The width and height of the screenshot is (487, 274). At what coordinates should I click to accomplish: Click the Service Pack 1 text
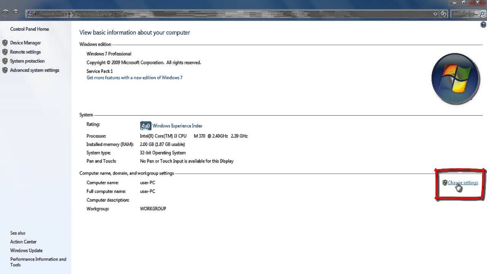pos(100,71)
